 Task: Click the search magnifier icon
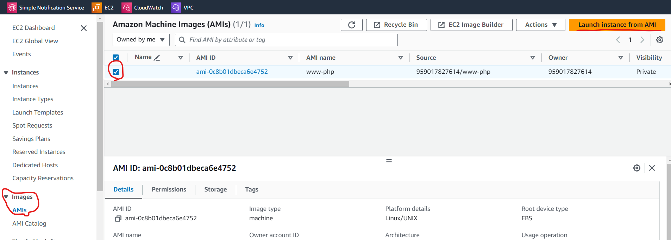[x=182, y=40]
